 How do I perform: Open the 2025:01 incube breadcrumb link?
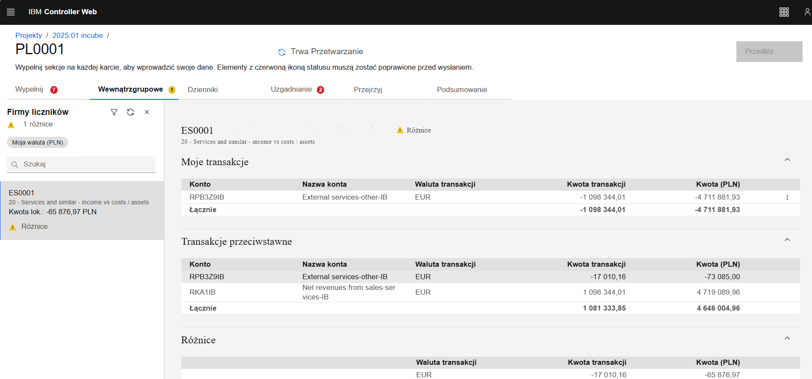tap(77, 35)
